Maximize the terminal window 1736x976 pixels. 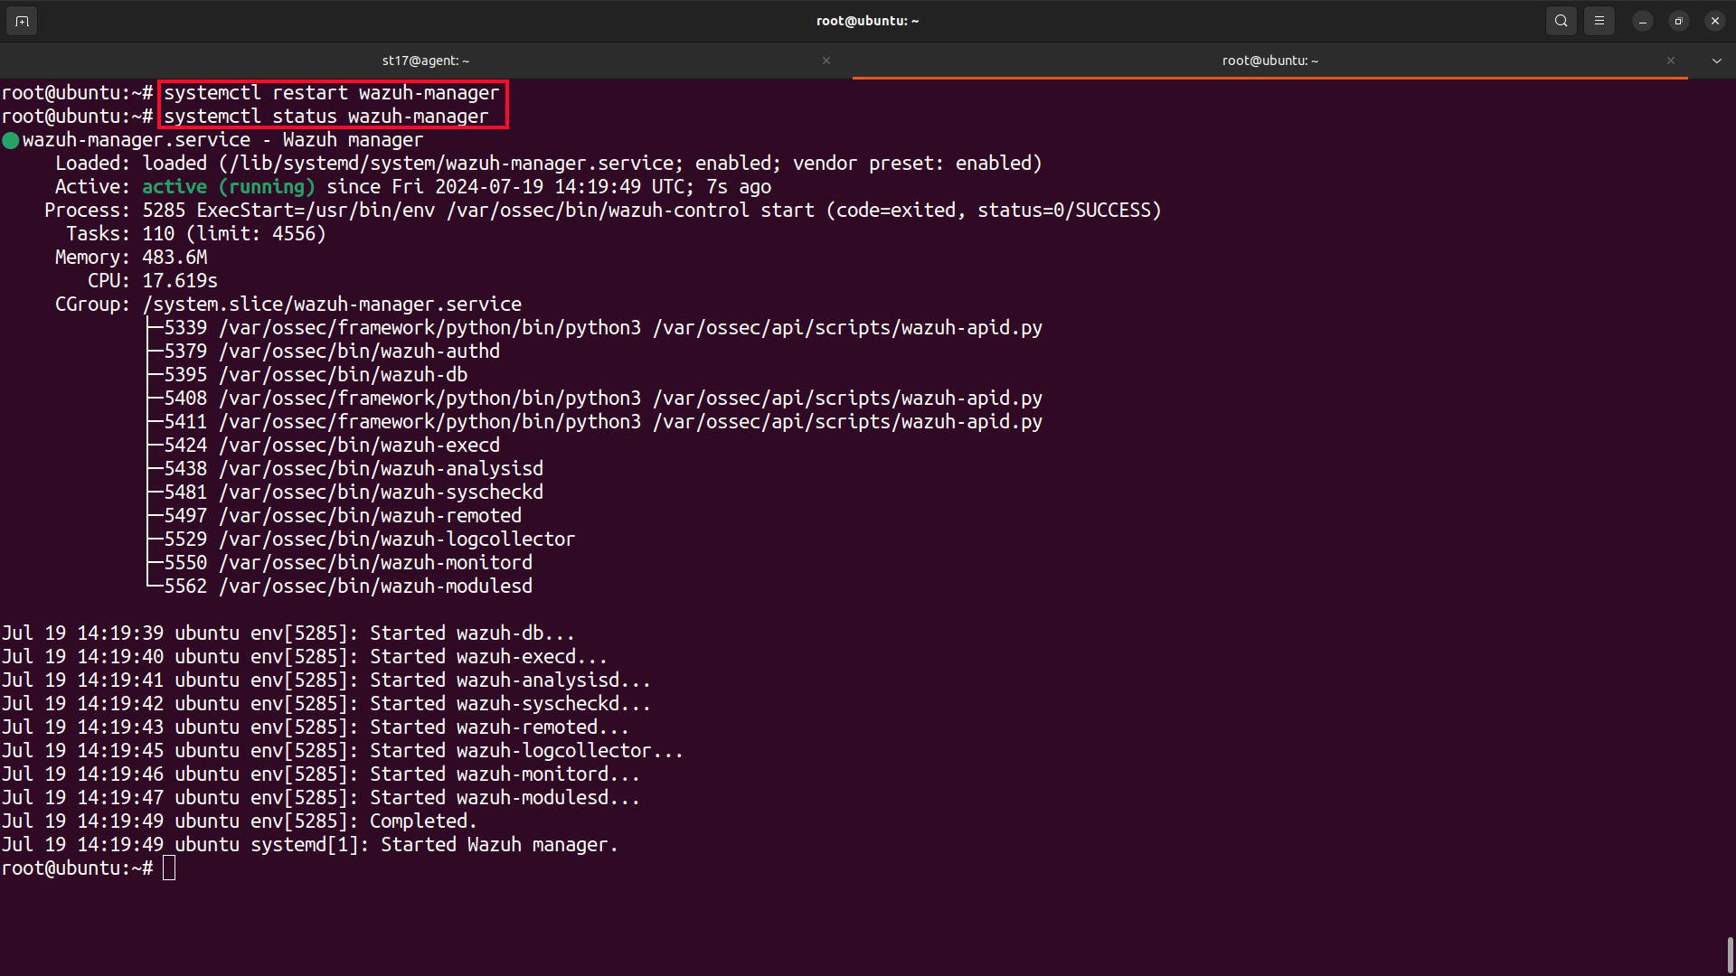pos(1679,21)
